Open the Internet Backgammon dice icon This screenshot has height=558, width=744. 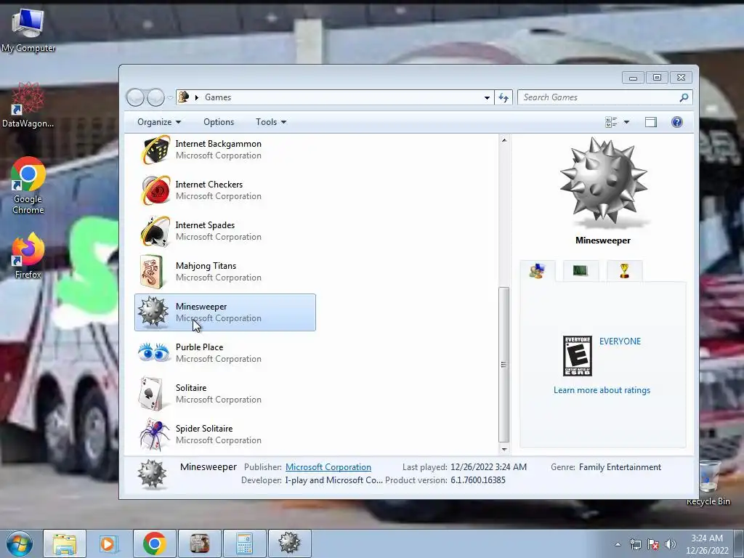point(155,150)
